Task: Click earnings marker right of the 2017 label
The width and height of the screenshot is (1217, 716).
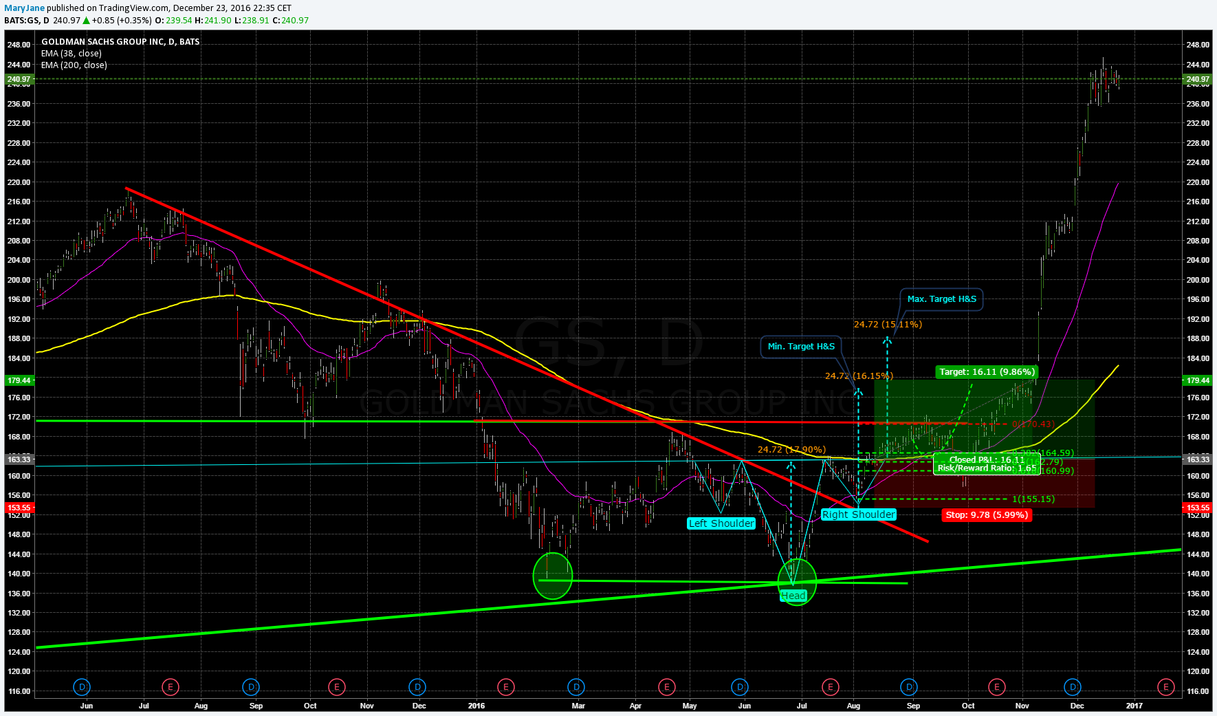Action: tap(1165, 686)
